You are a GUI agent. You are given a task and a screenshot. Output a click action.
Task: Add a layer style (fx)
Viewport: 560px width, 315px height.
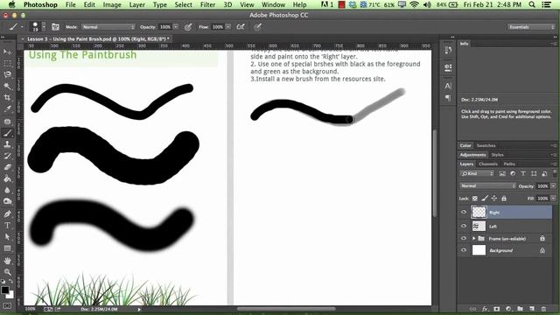point(485,309)
